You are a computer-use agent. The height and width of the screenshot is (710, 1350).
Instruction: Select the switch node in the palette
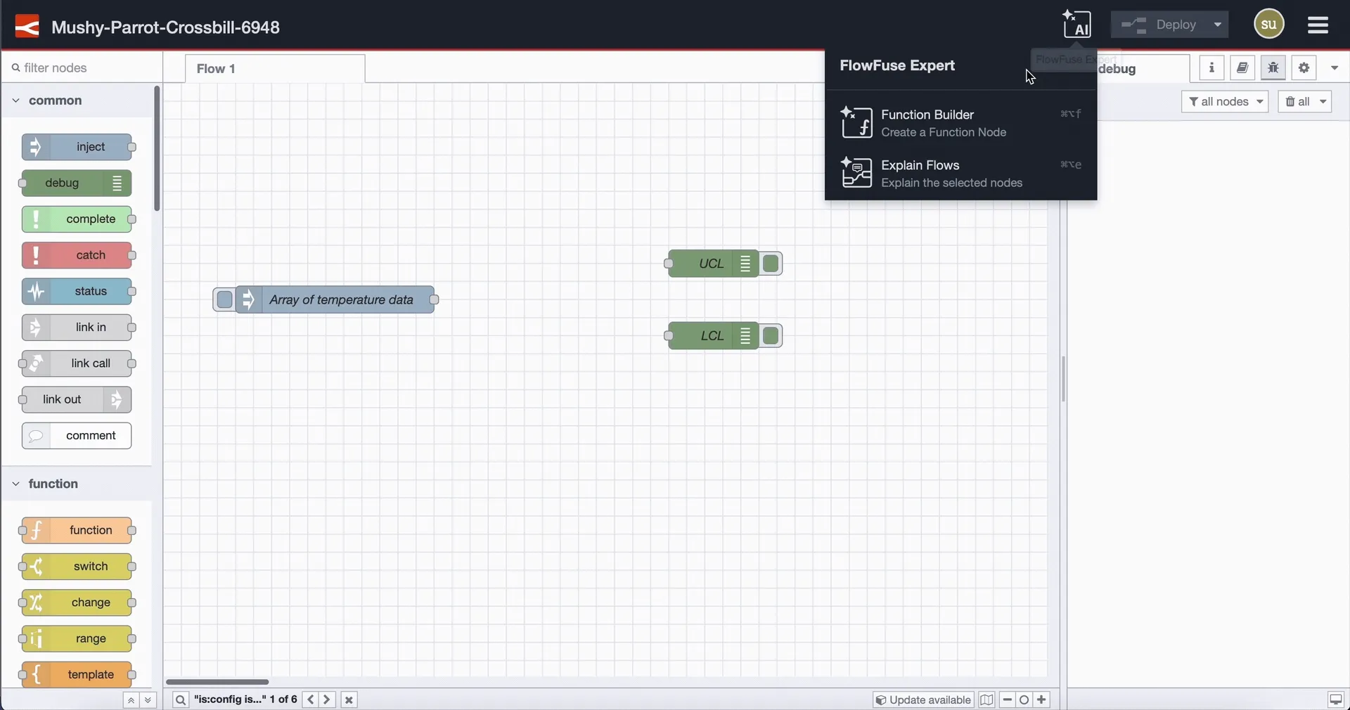[x=78, y=566]
